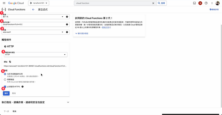Screen dimensions: 222x115
Task: Click 取消 in the bottom bar
Action: 14,111
